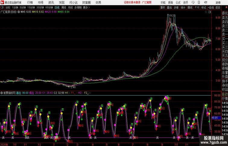Click the 2020年 date axis label
The width and height of the screenshot is (228, 146).
4,145
